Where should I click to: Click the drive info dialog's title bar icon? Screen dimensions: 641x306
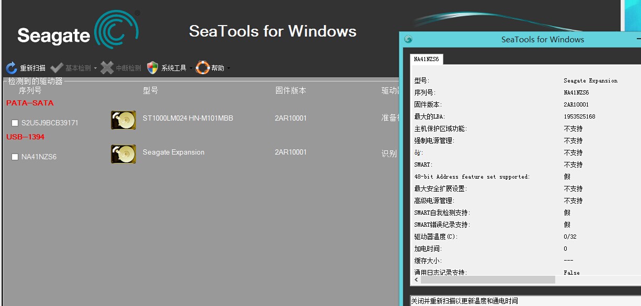coord(408,39)
